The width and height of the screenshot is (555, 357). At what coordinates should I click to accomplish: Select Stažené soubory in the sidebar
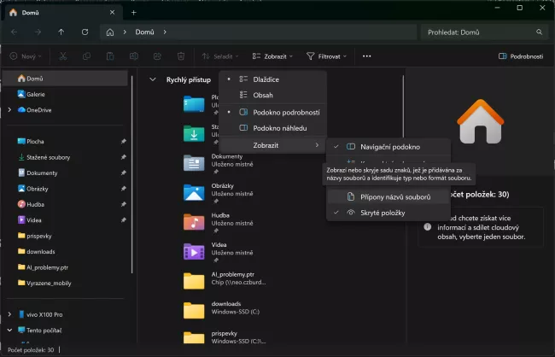coord(48,157)
